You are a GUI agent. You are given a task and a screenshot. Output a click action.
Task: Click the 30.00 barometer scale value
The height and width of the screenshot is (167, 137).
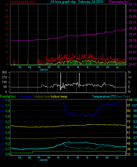coord(133,10)
